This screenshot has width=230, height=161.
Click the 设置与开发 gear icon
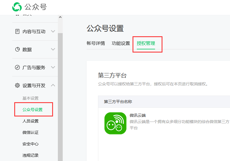(17, 85)
